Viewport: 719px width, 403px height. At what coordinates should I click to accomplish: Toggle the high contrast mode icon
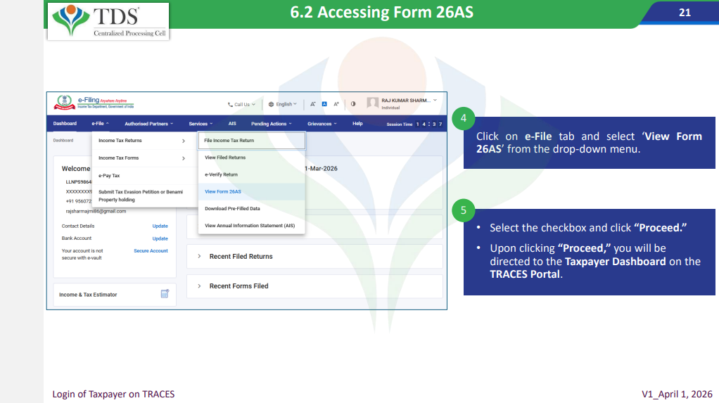(x=353, y=104)
